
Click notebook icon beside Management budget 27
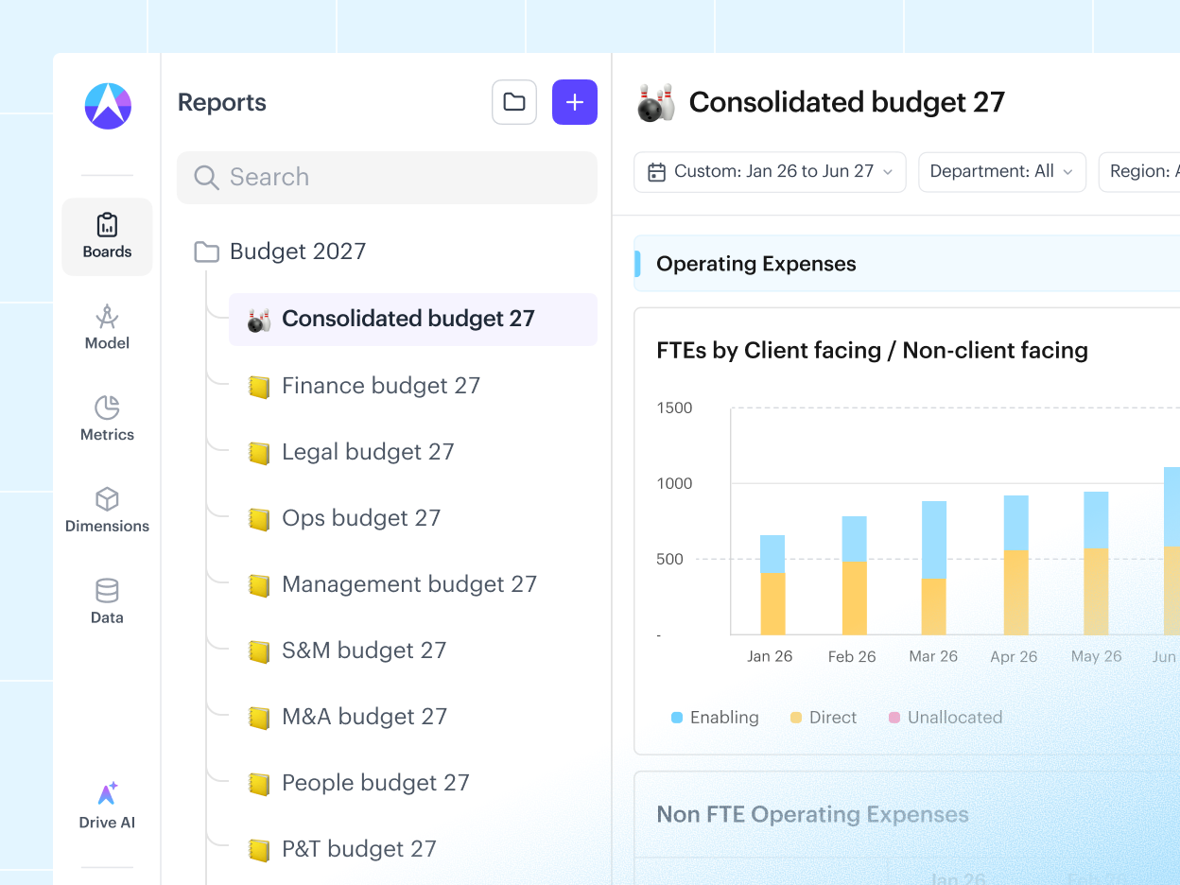coord(259,585)
